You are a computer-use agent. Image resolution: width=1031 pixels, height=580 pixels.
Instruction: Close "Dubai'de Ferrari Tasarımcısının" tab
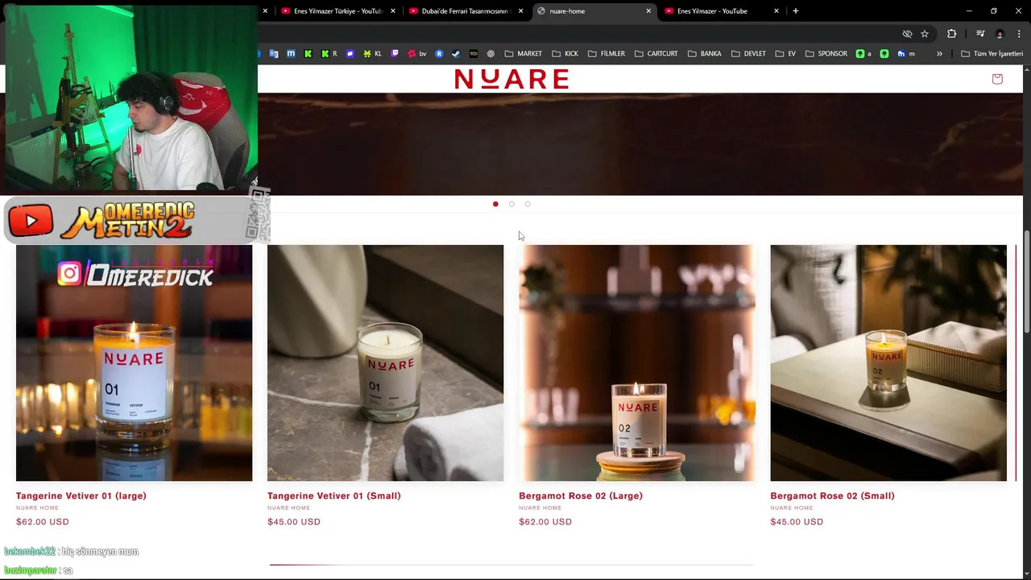tap(521, 10)
